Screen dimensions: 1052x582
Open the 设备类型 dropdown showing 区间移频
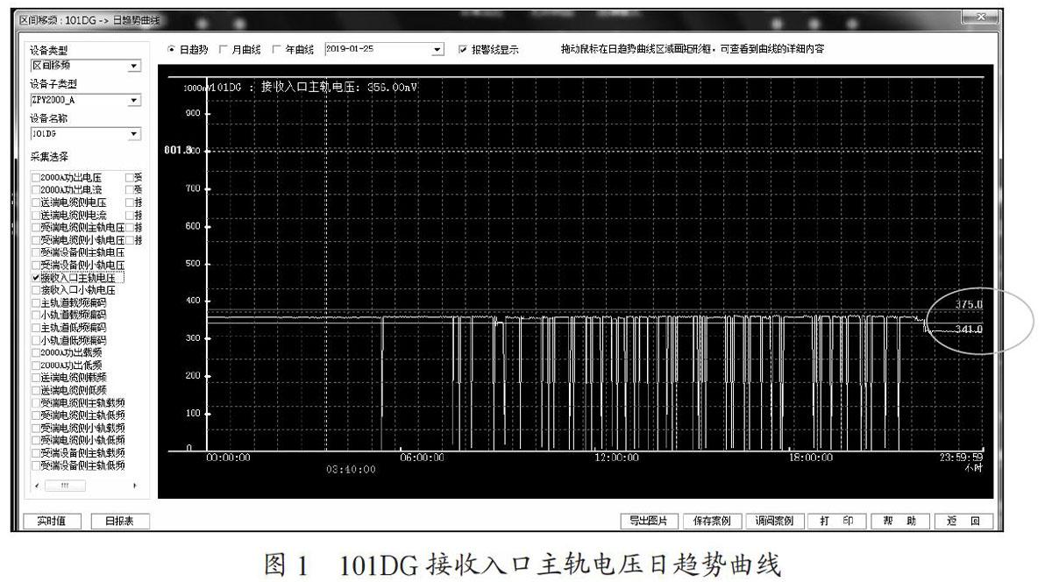(x=133, y=66)
